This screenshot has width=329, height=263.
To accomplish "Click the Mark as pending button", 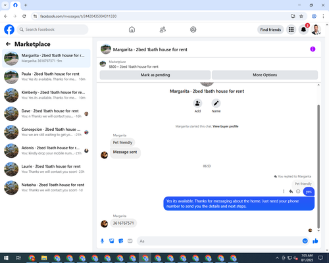I will click(155, 75).
